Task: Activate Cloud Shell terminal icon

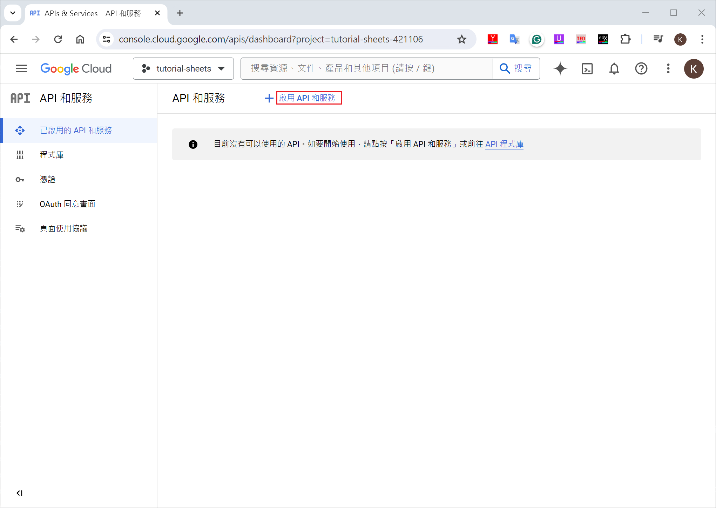Action: (x=587, y=68)
